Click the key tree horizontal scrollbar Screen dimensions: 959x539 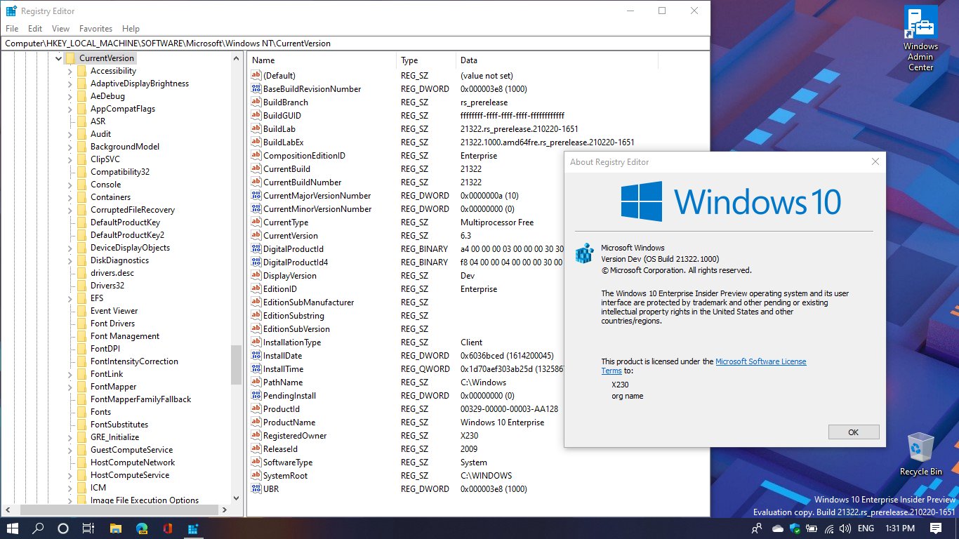pos(121,510)
